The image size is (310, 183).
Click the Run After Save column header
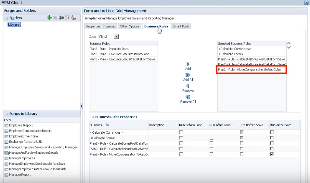tap(285, 125)
